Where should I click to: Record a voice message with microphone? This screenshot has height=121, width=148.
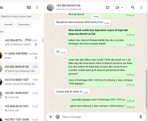(141, 117)
